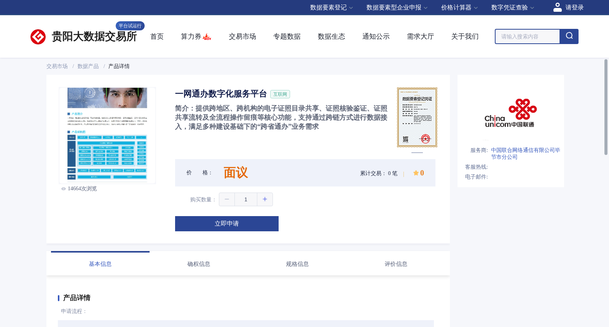This screenshot has width=609, height=327.
Task: Open the 数据要素登记凭证 certificate thumbnail
Action: 417,117
